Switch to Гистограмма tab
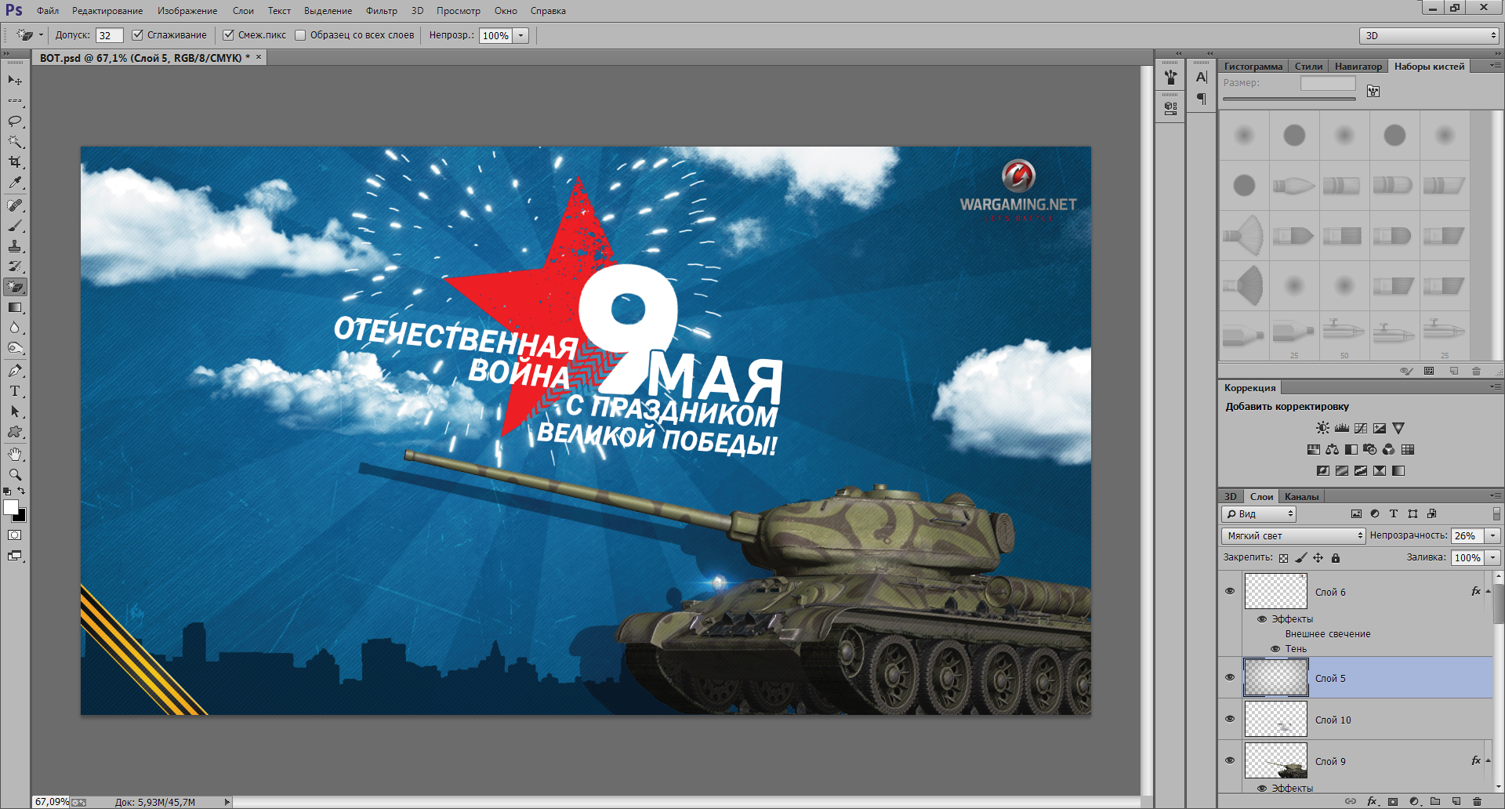This screenshot has height=809, width=1505. [x=1253, y=67]
